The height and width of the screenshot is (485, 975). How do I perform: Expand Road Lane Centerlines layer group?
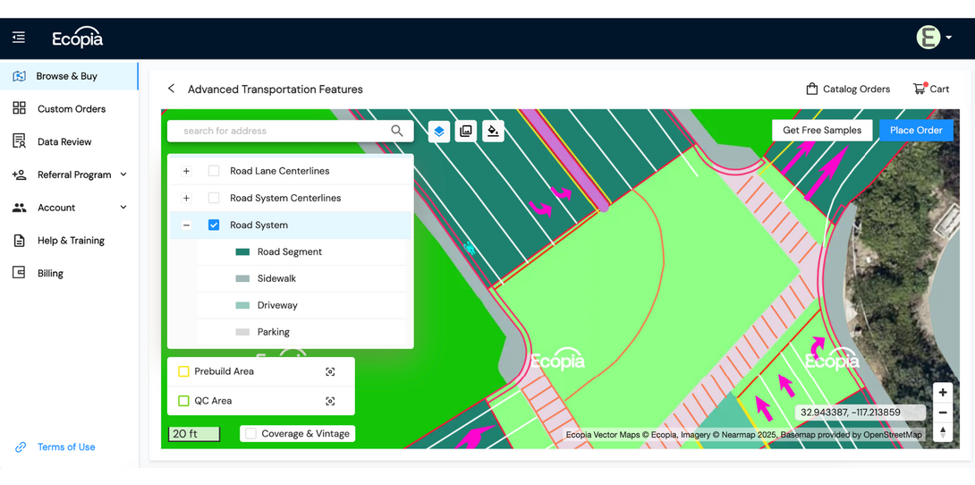click(x=186, y=171)
